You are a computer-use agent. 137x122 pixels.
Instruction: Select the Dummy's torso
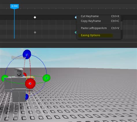coord(19,83)
